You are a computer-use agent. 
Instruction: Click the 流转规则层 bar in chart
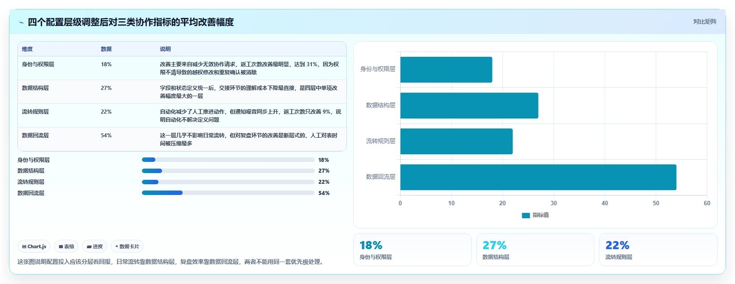[457, 141]
